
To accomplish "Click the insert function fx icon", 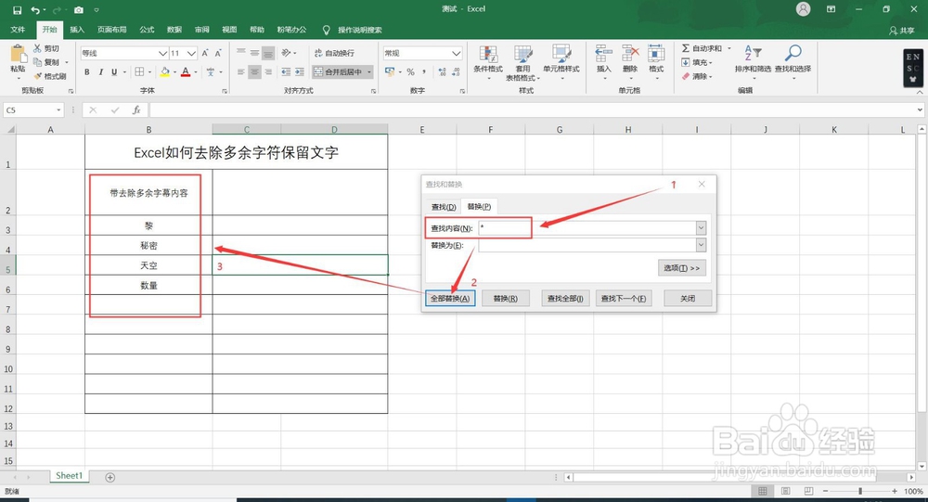I will [136, 110].
